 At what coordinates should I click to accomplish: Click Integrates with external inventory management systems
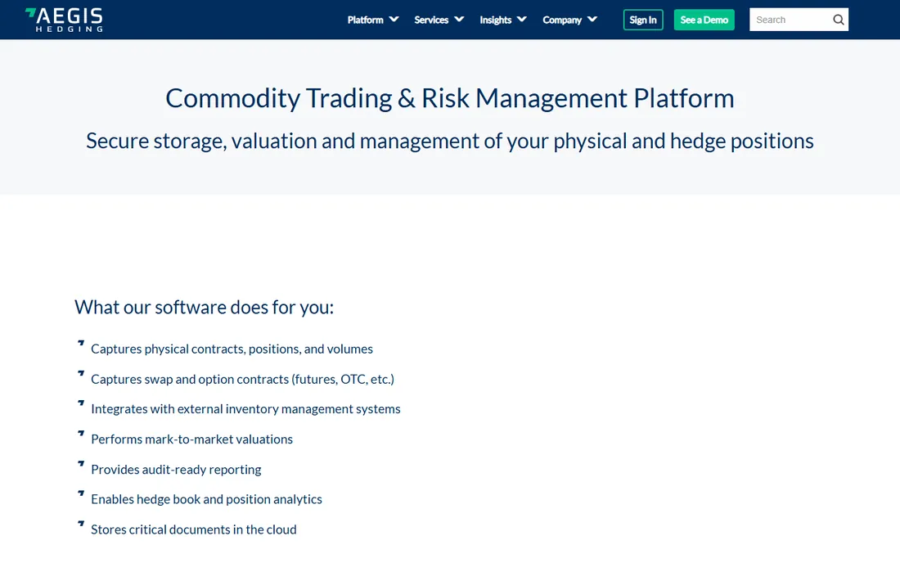coord(245,409)
